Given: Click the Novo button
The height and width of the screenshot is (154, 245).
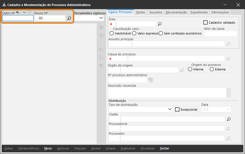Looking at the screenshot, I should click(48, 148).
